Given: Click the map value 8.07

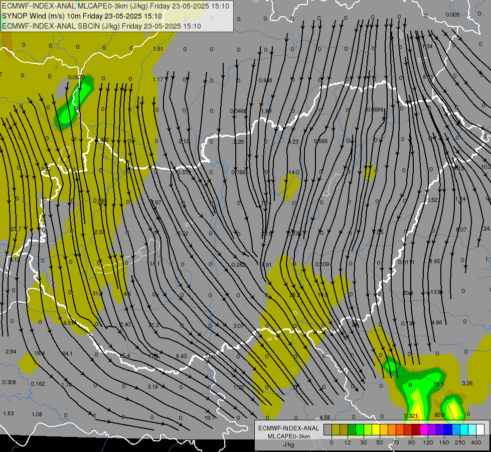Looking at the screenshot, I should [x=461, y=230].
